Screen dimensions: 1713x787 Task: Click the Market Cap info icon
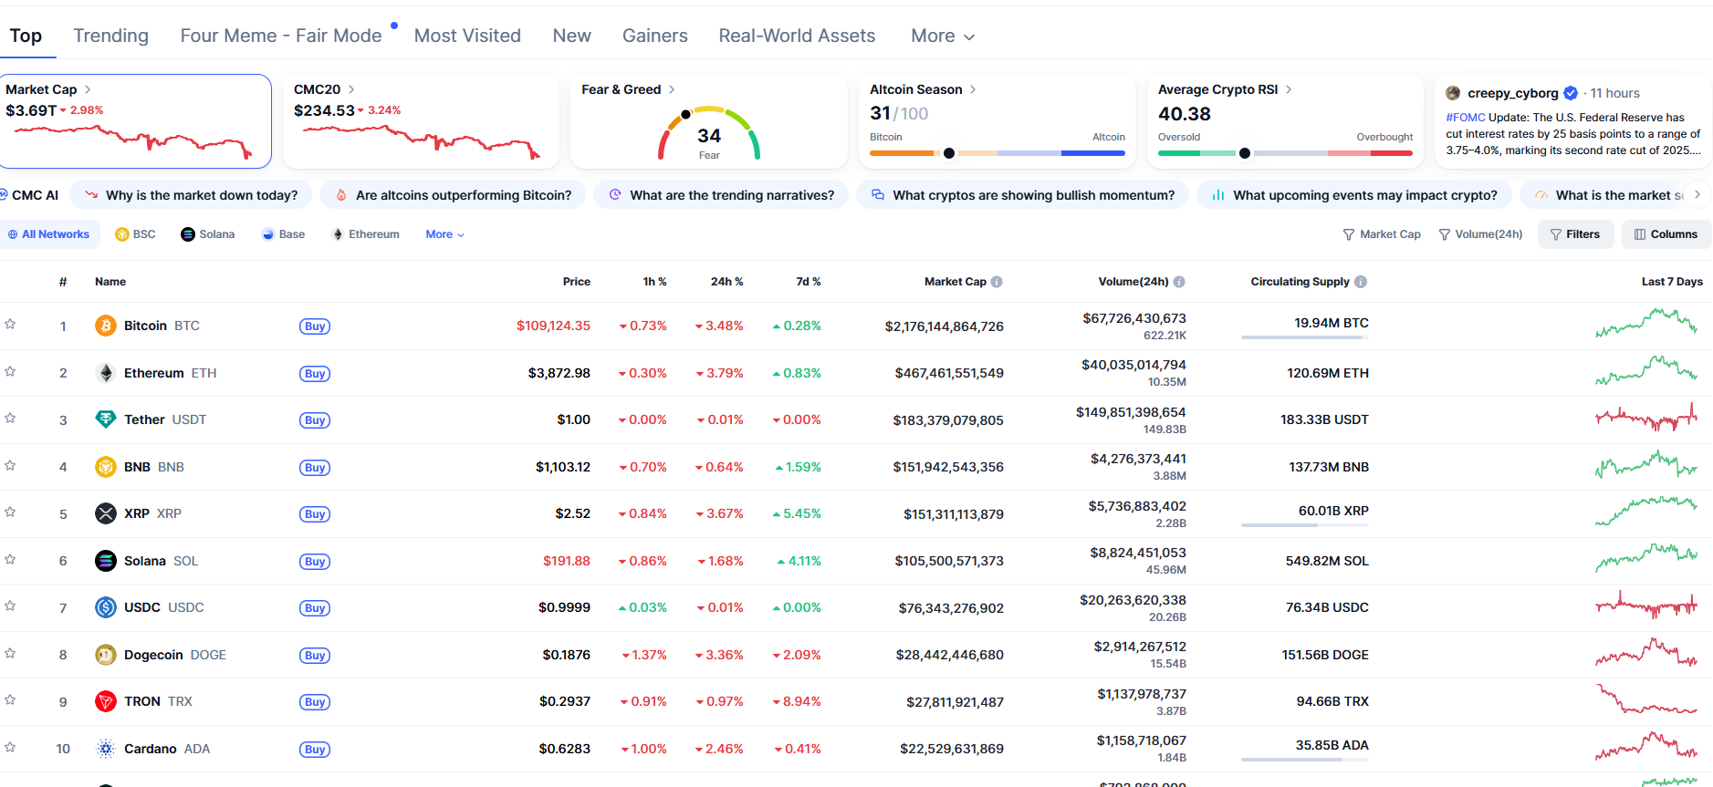(x=997, y=282)
